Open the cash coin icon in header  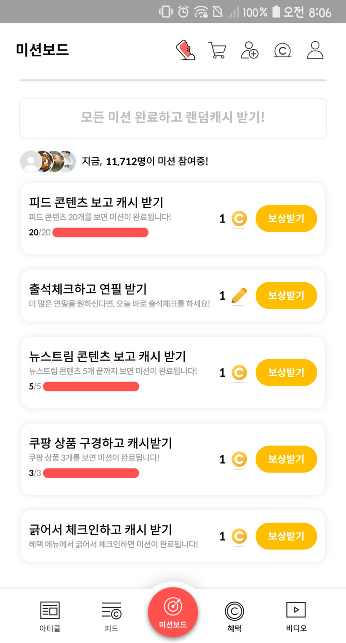(282, 51)
